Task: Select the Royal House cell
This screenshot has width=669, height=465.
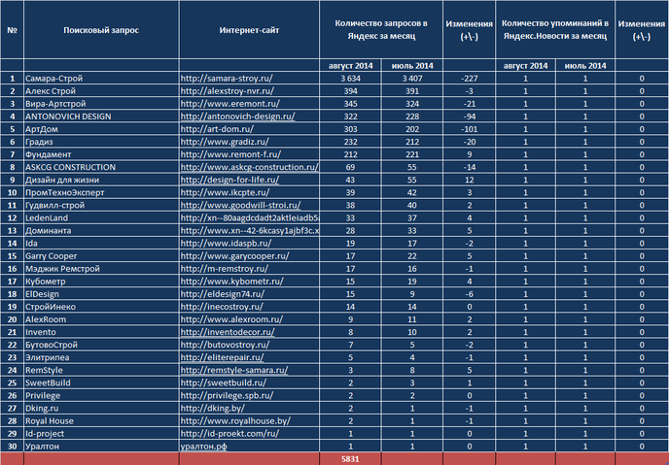Action: 101,420
